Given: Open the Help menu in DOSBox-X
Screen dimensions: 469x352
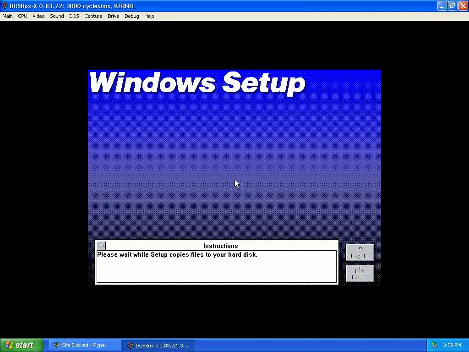Looking at the screenshot, I should (x=149, y=16).
